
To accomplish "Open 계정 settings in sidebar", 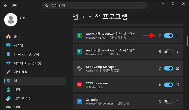I will point(35,90).
